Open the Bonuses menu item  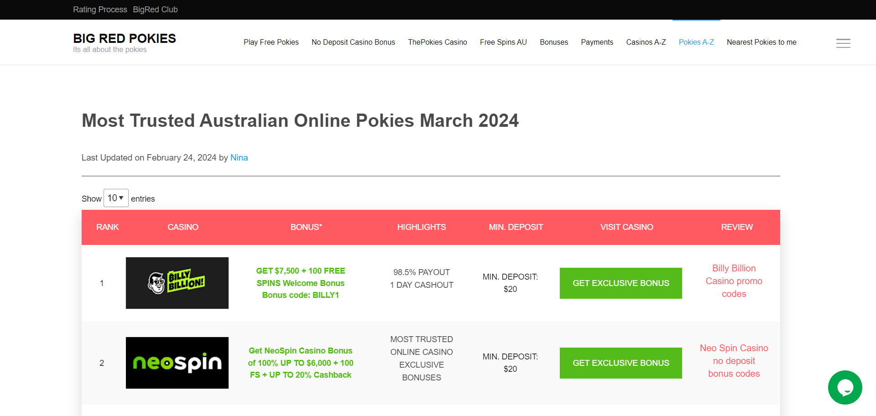click(553, 42)
